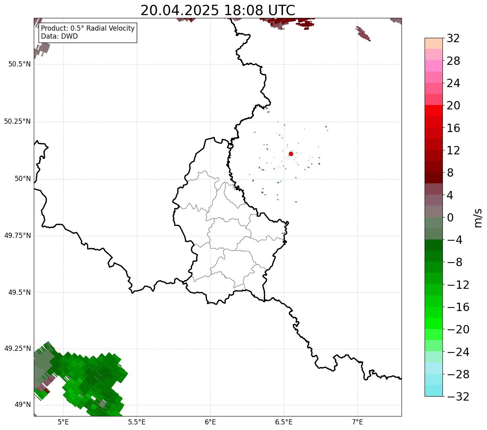Click the colorbar label 24

[x=453, y=84]
